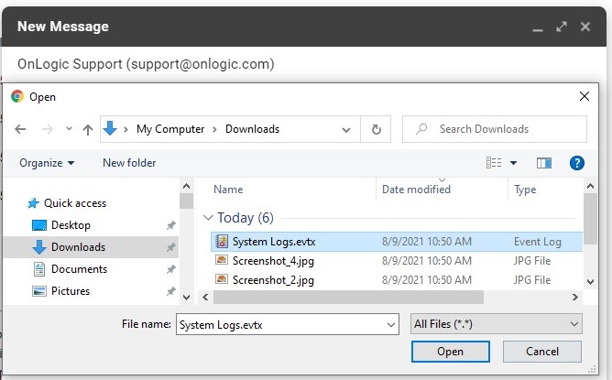Select Desktop in the navigation pane

(71, 225)
